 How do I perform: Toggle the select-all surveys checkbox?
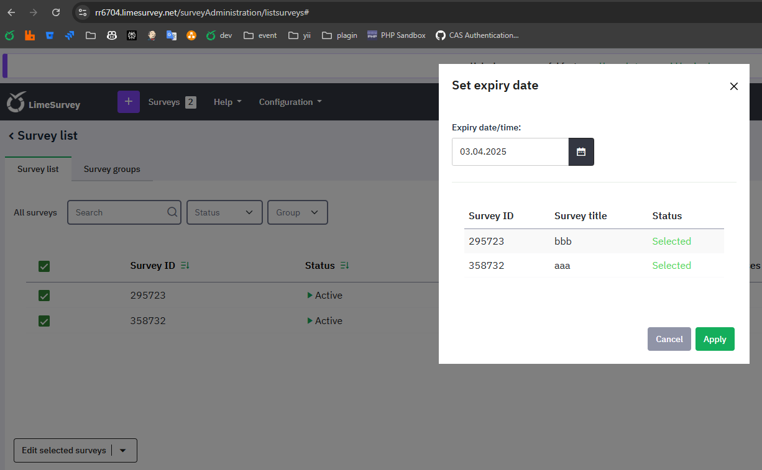pos(44,266)
